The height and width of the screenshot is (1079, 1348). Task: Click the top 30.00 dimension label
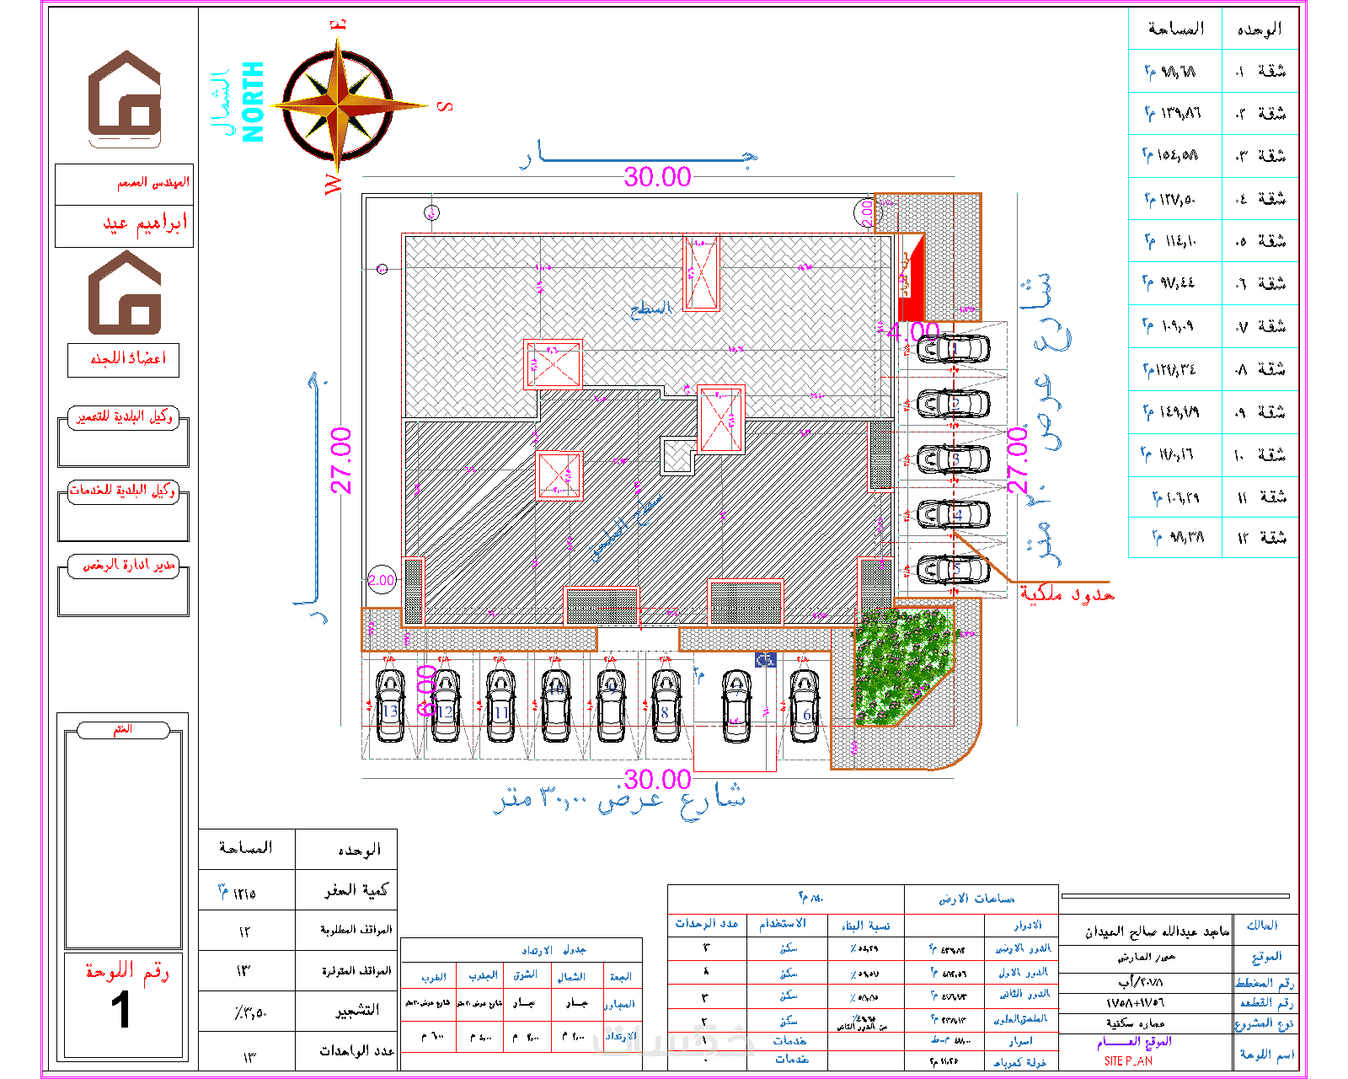(657, 177)
